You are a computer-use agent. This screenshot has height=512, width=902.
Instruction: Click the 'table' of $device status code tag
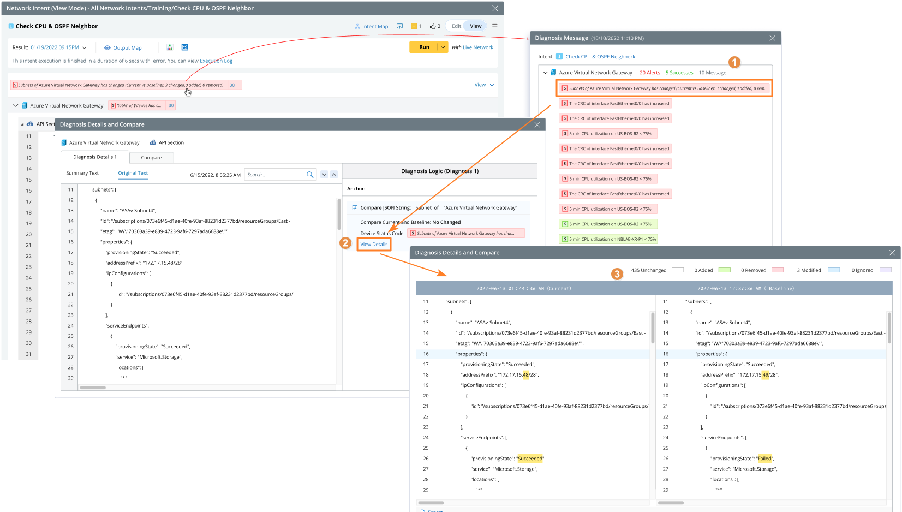(x=136, y=106)
